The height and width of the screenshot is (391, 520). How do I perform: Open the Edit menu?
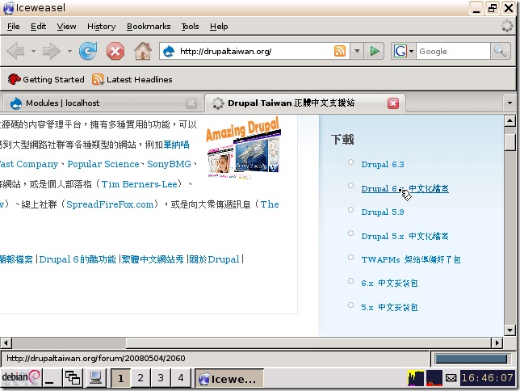pos(39,26)
